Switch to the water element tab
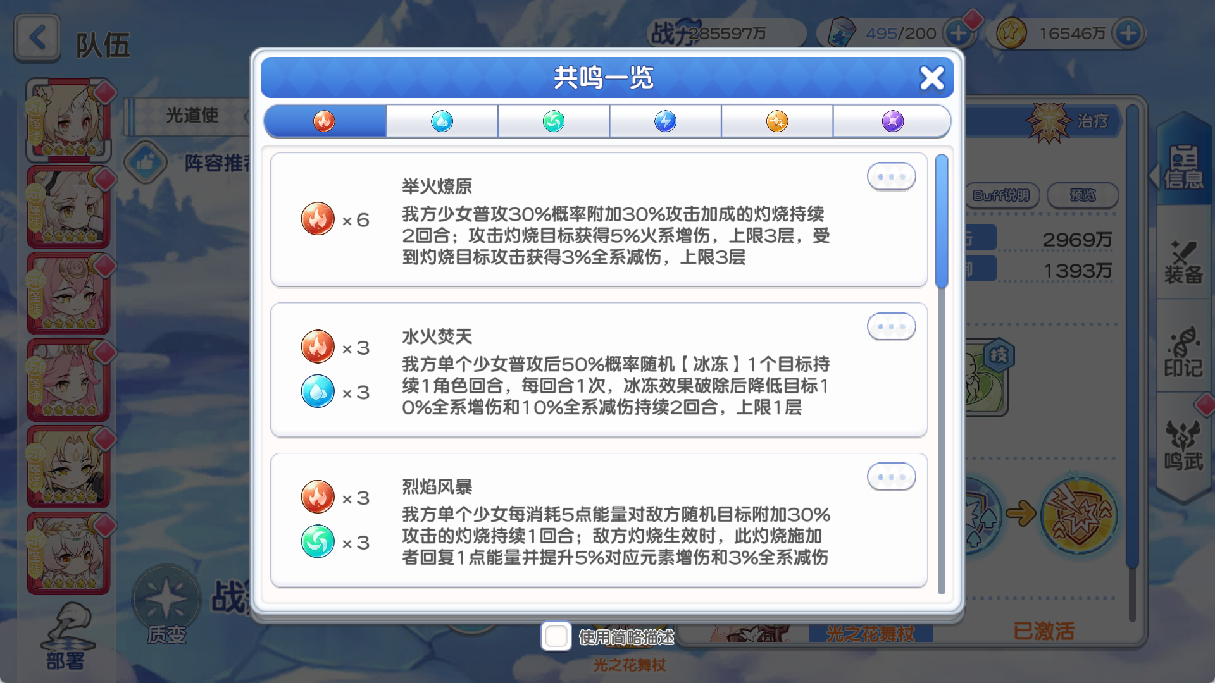The height and width of the screenshot is (683, 1215). tap(442, 121)
